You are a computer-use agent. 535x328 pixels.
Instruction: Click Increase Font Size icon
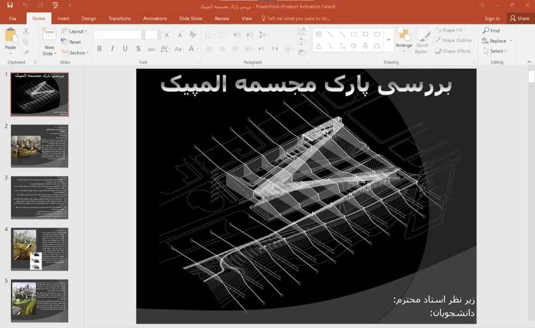pos(167,34)
